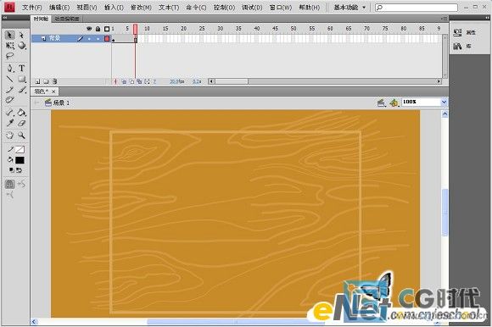Click the black and white colors button

[x=11, y=170]
